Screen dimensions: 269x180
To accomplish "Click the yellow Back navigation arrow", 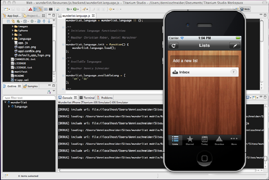I will 110,9.
